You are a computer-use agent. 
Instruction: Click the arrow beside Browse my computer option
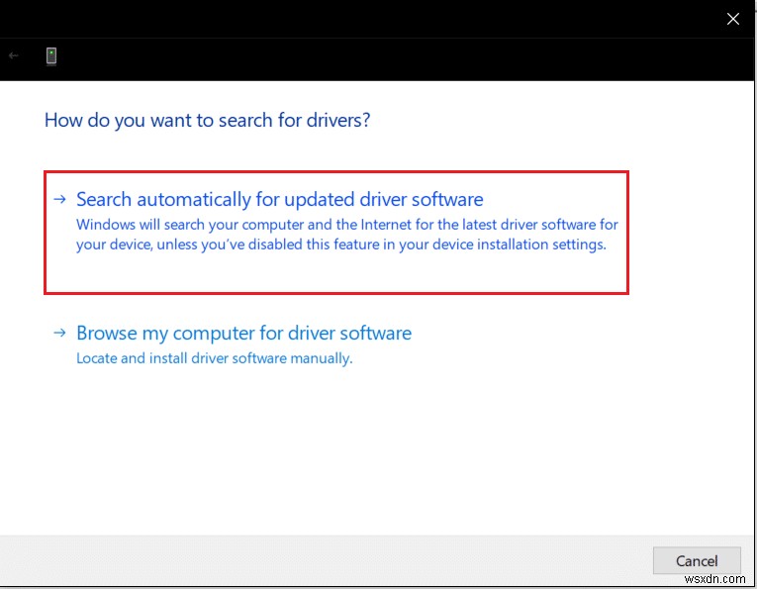(59, 333)
